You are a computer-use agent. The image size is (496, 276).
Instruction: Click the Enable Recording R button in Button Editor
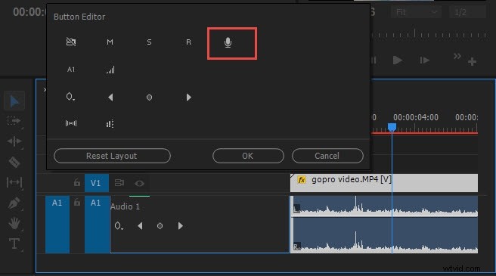188,42
